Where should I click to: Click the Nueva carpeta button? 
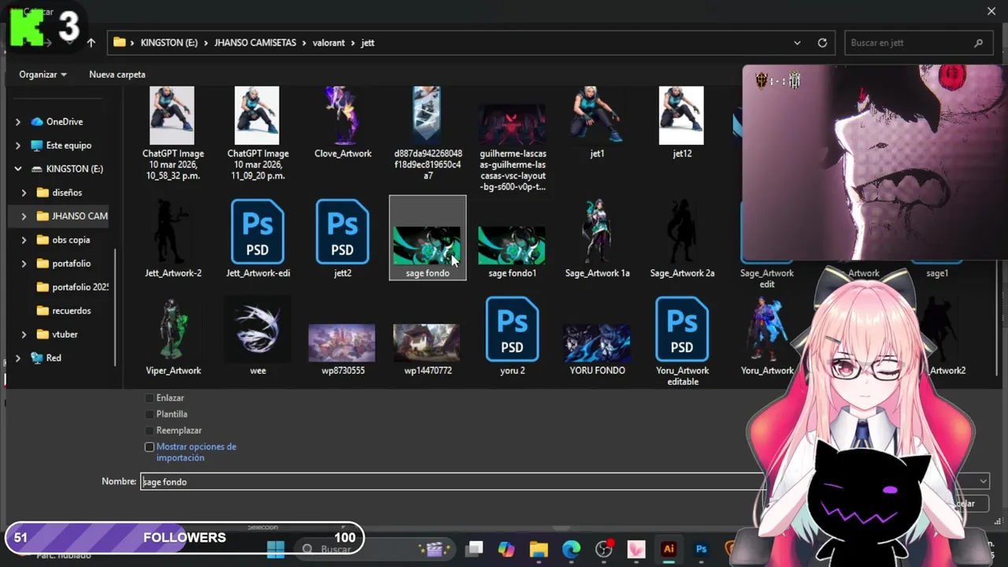(x=117, y=74)
